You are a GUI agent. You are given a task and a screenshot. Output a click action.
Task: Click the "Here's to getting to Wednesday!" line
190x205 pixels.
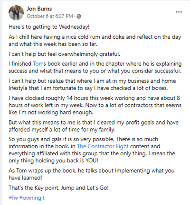[49, 27]
